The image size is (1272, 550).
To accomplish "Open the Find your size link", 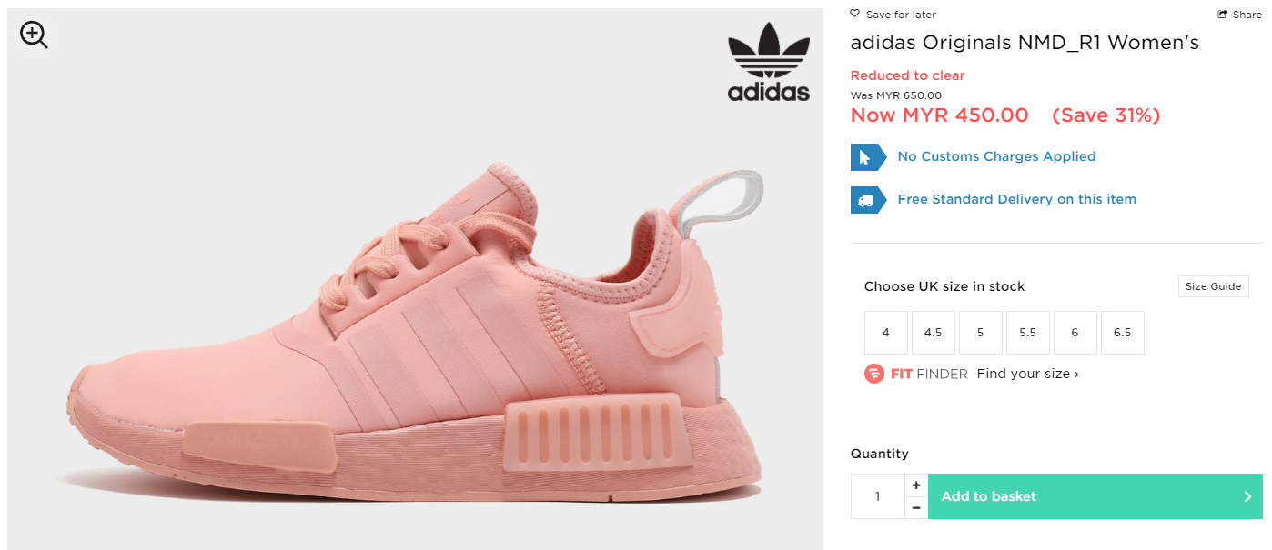I will [1028, 374].
